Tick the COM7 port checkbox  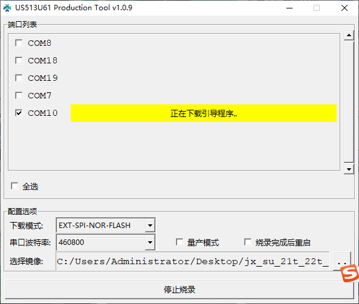(x=19, y=95)
